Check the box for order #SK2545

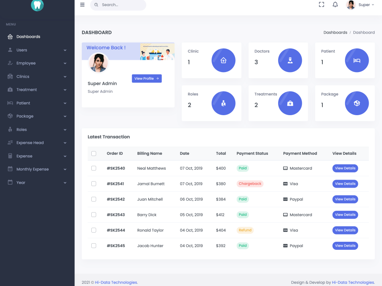(x=94, y=246)
